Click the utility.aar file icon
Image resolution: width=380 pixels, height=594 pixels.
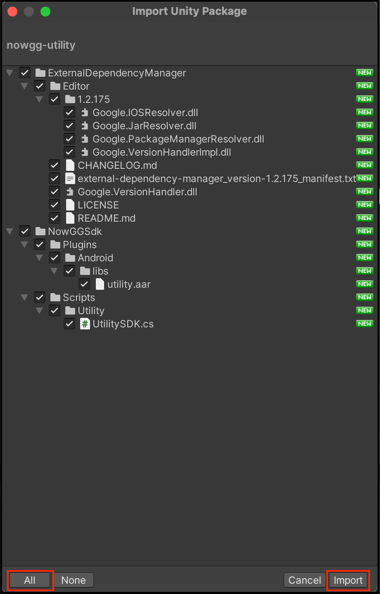point(100,284)
